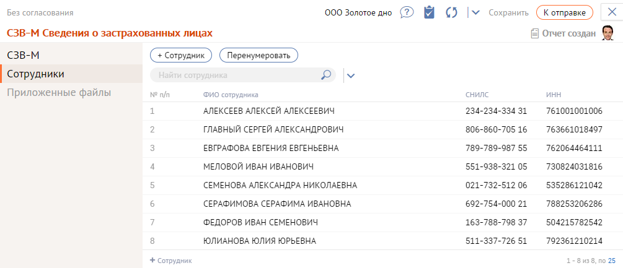Screen dimensions: 623x268
Task: Click СНИЛС 551-938-321 05
Action: pos(497,167)
